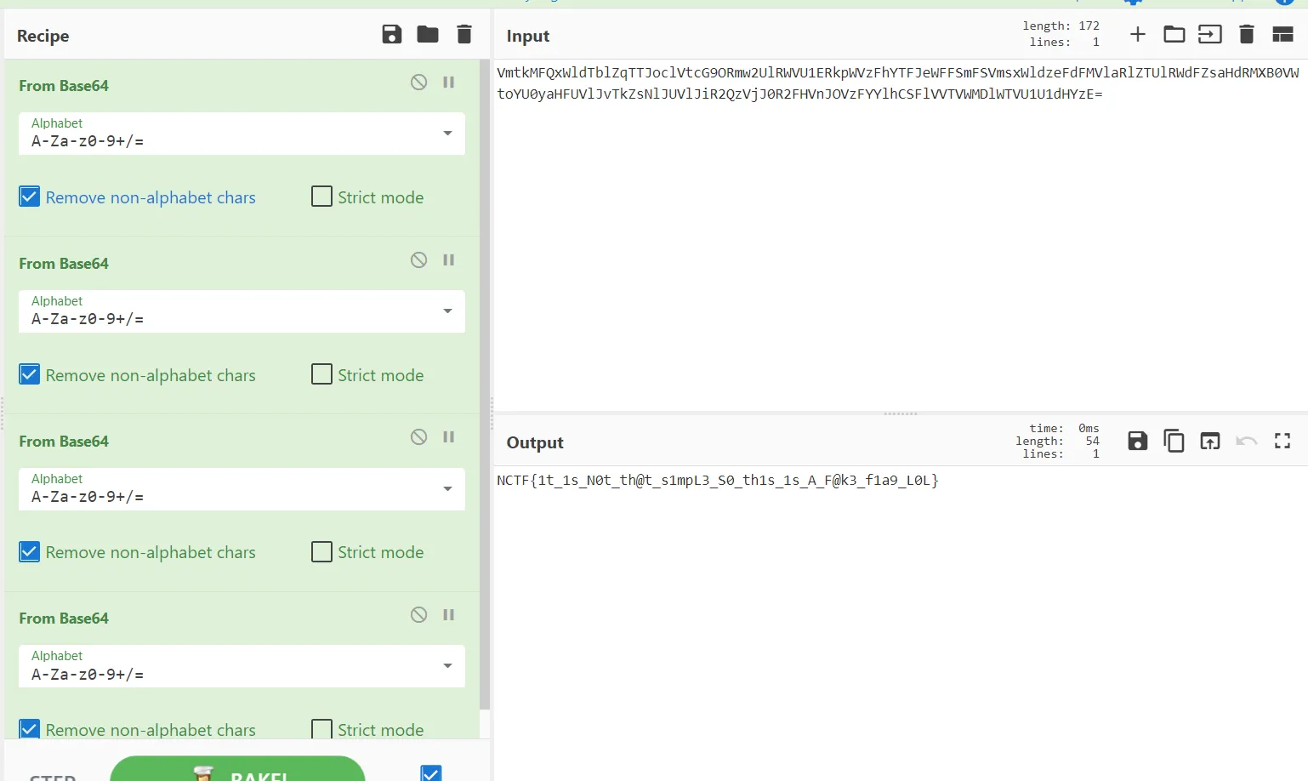Clear the recipe with the trash icon
Image resolution: width=1308 pixels, height=781 pixels.
coord(464,35)
